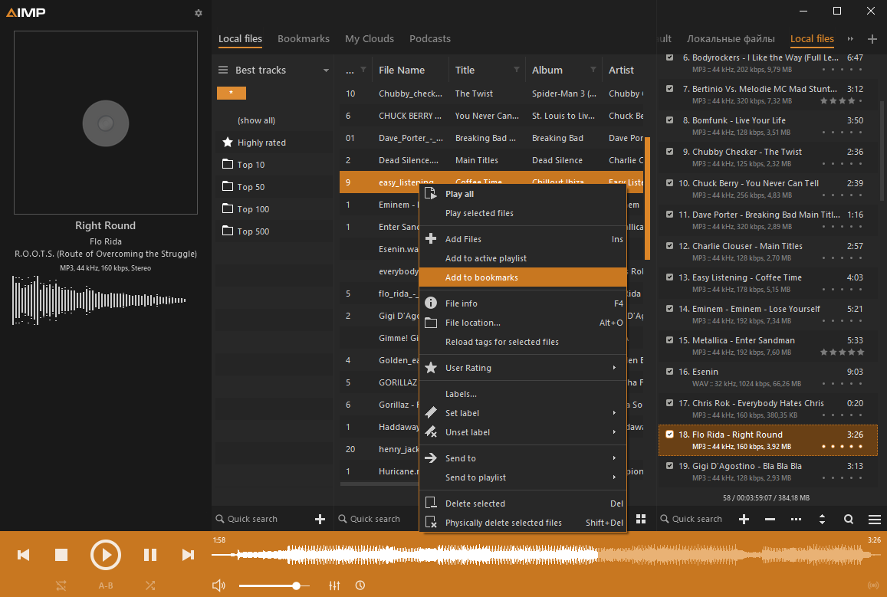
Task: Expand Send to submenu
Action: 524,458
